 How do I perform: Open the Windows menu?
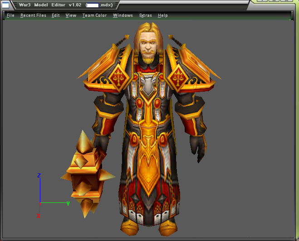(x=123, y=15)
